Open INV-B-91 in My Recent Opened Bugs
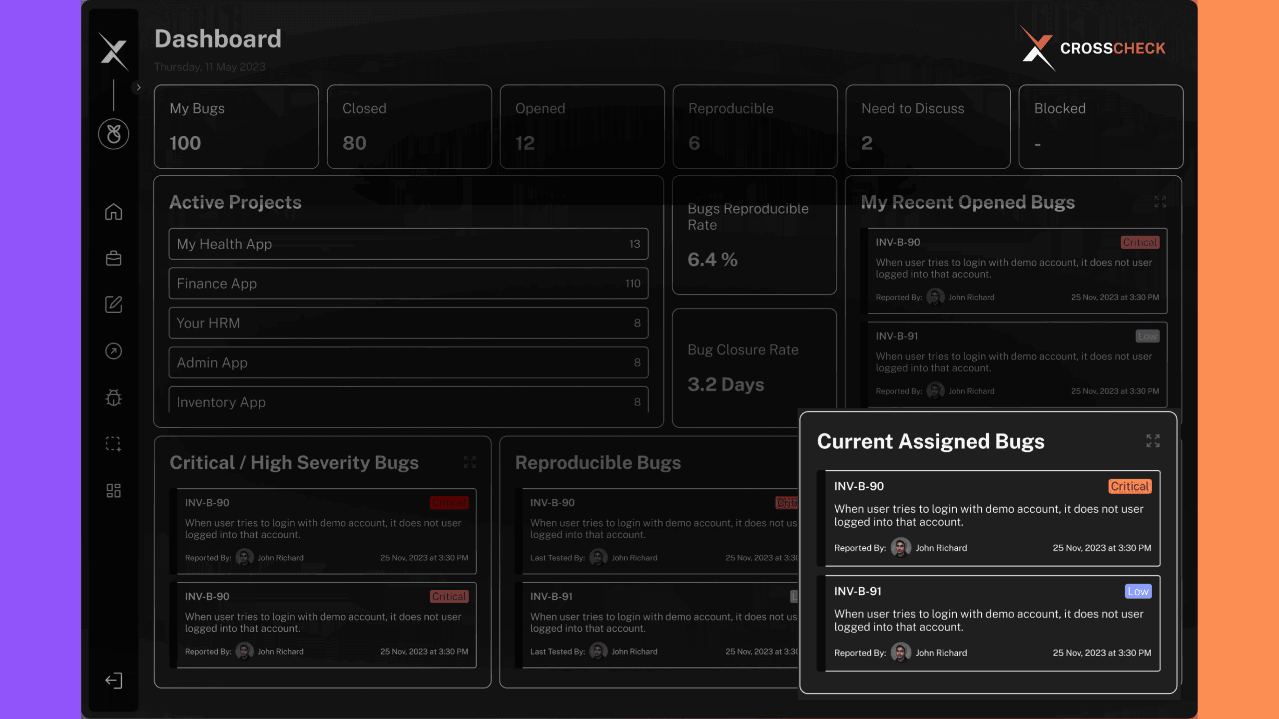This screenshot has height=719, width=1279. 1014,364
